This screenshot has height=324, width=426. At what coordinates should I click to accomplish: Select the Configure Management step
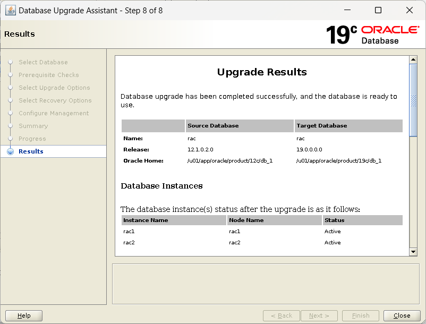coord(54,113)
